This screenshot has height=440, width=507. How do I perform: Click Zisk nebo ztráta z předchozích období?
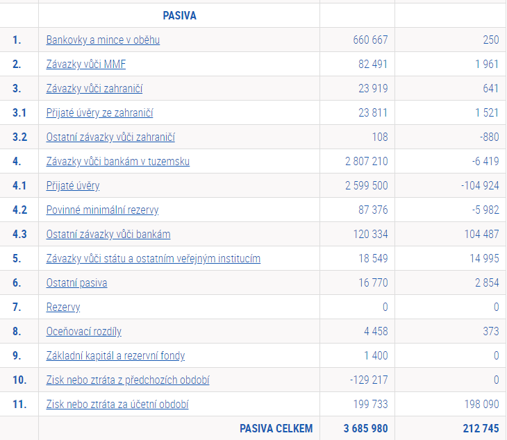point(128,380)
